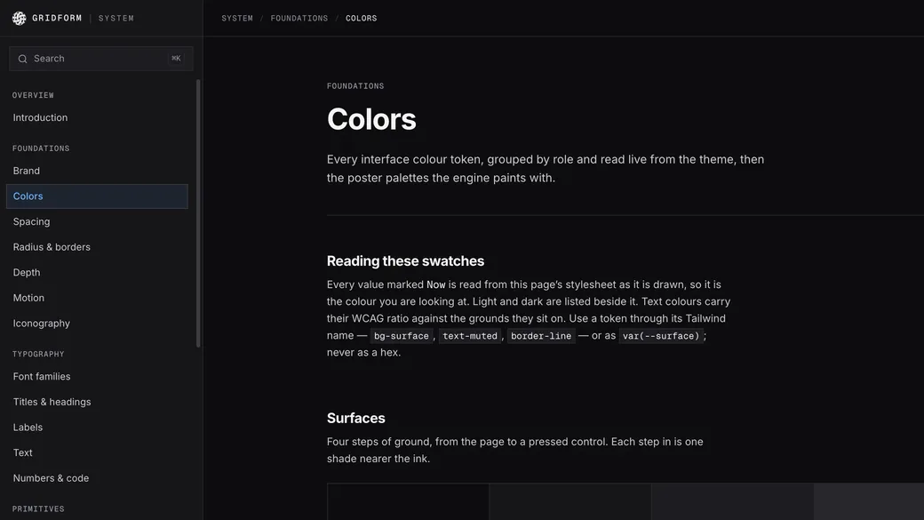Click the text-muted code token

pyautogui.click(x=470, y=336)
